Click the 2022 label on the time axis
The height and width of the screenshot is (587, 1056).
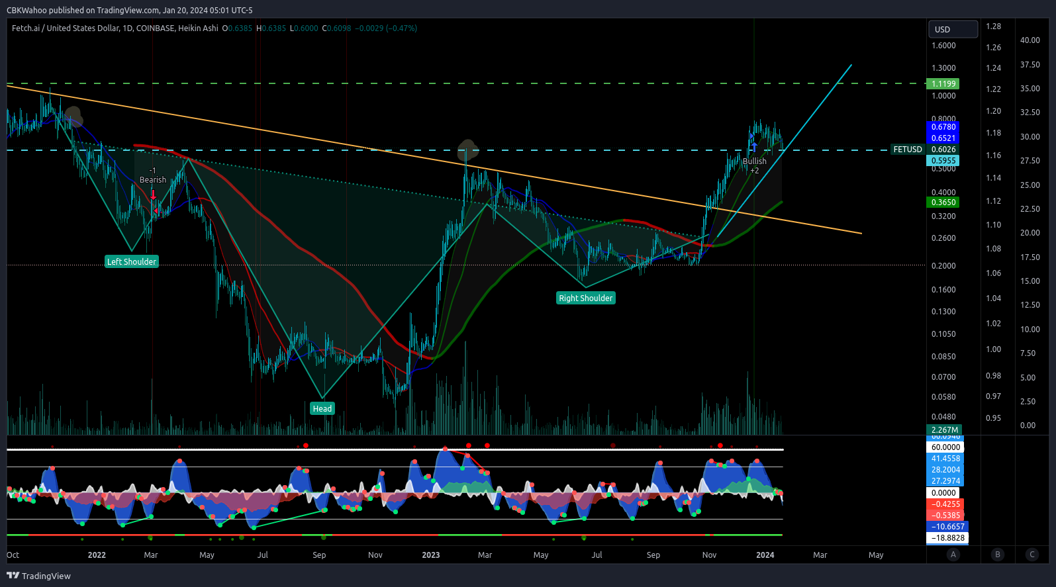tap(97, 555)
